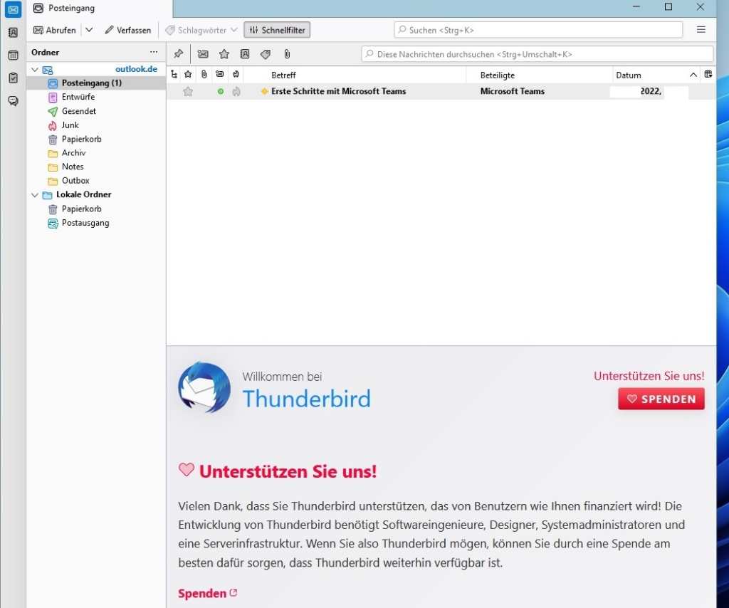Screen dimensions: 729x608
Task: Toggle the tags quick filter icon
Action: 266,54
